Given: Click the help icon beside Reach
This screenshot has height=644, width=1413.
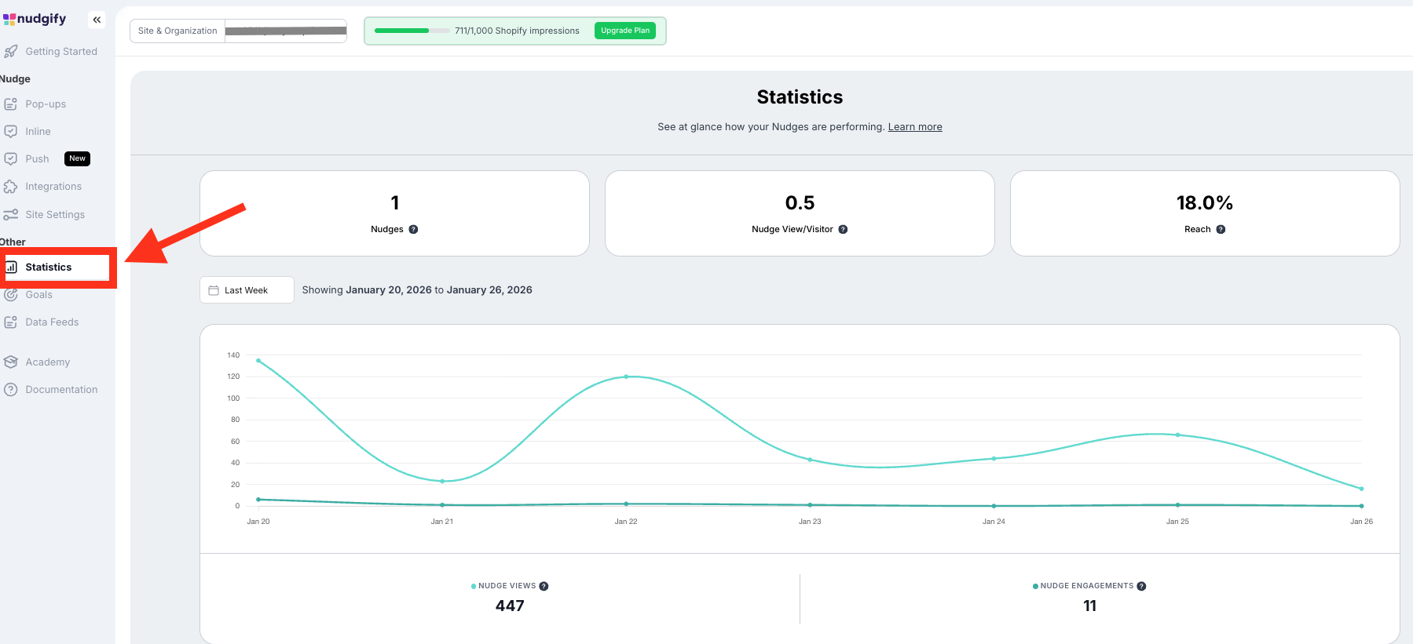Looking at the screenshot, I should (x=1221, y=230).
